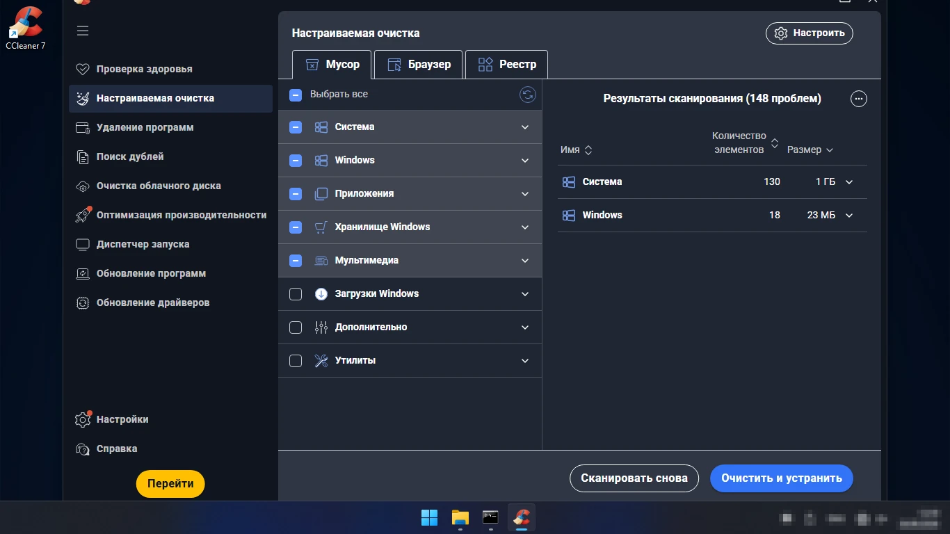Viewport: 950px width, 534px height.
Task: Toggle the Мультимедиа checkbox
Action: (296, 261)
